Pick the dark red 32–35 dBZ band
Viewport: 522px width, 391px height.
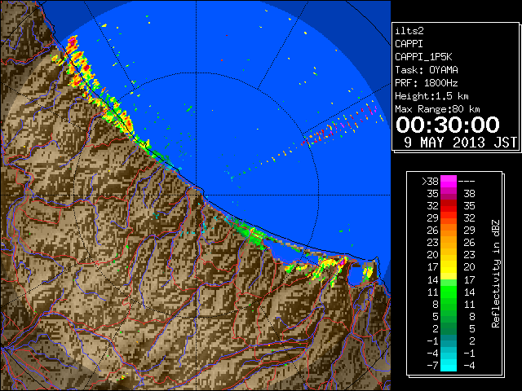449,206
